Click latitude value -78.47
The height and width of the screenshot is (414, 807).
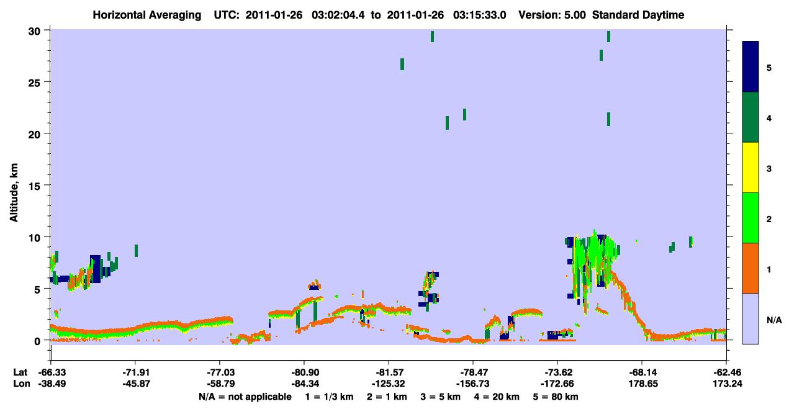[x=473, y=372]
